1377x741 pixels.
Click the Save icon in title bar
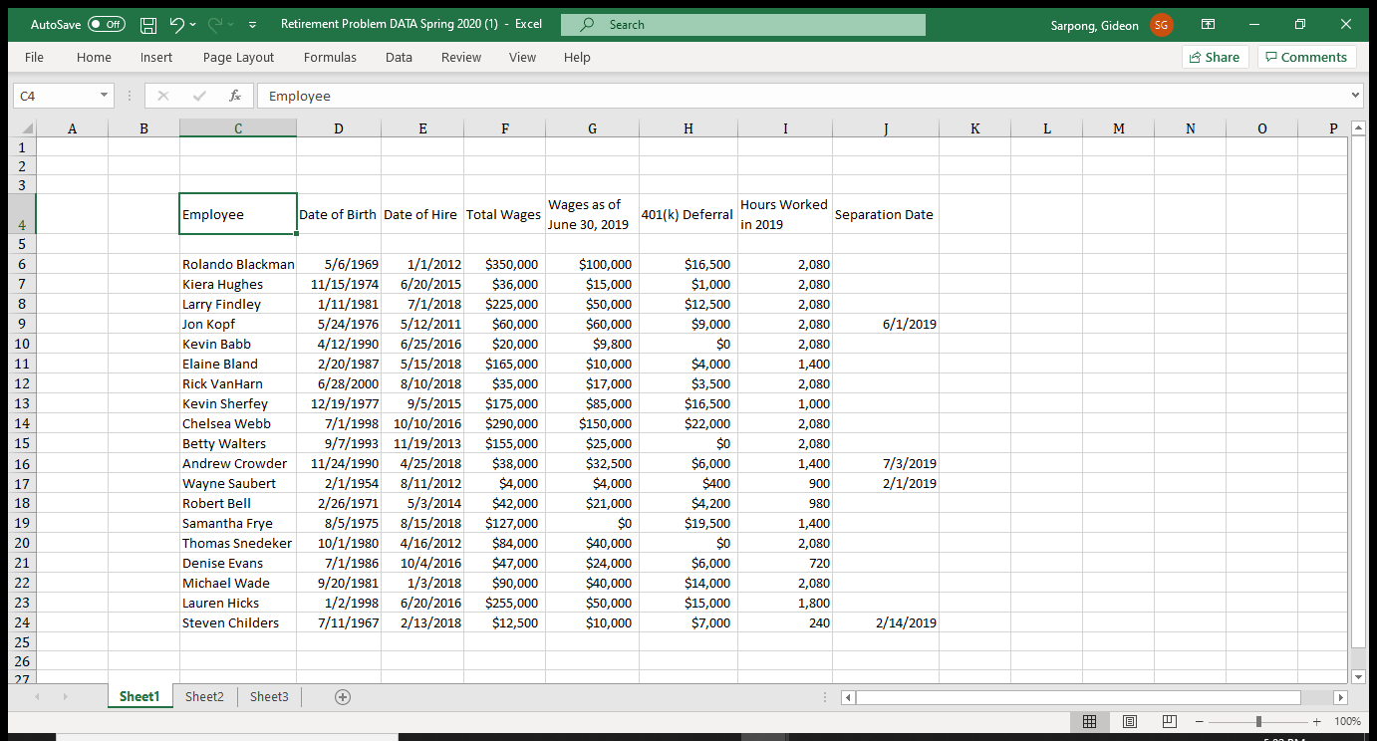click(147, 24)
